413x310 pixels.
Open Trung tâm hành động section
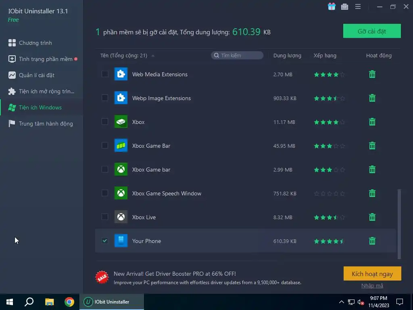tap(42, 124)
